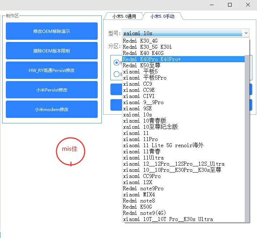Click the model list vertical scrollbar
The width and height of the screenshot is (257, 238).
pos(247,137)
